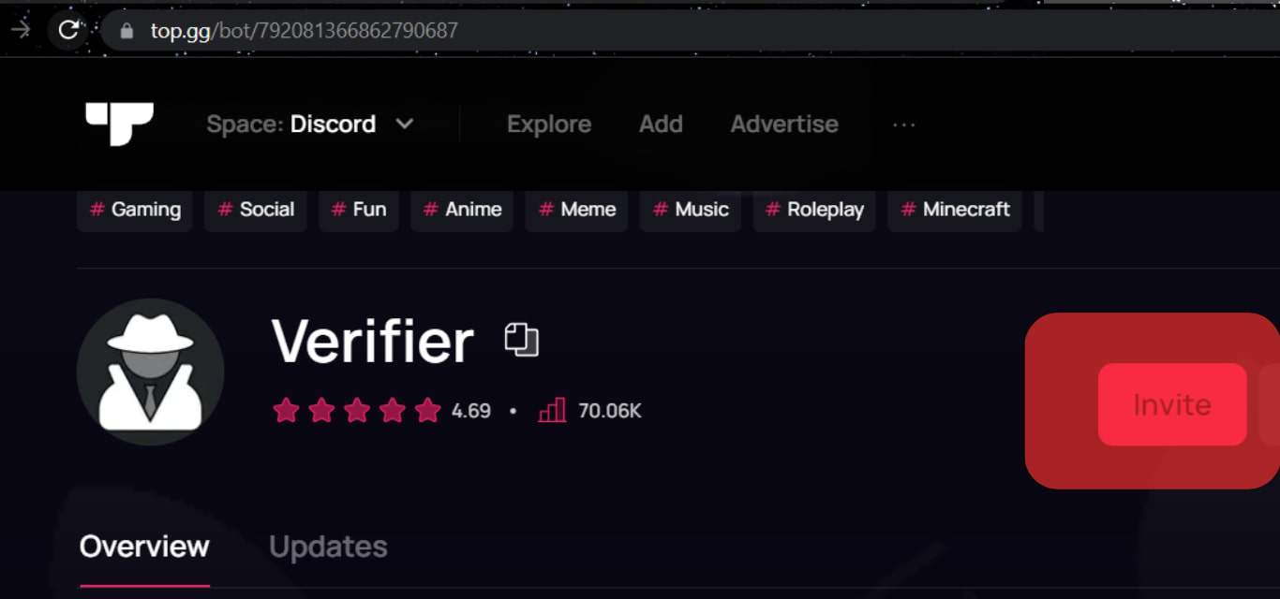Image resolution: width=1280 pixels, height=599 pixels.
Task: Click the vote count chart icon
Action: tap(552, 409)
